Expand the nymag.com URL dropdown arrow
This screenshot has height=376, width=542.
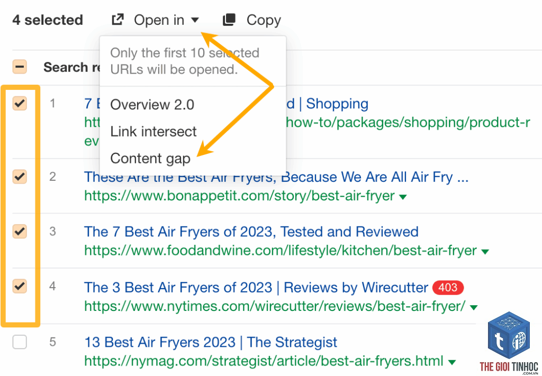(451, 362)
